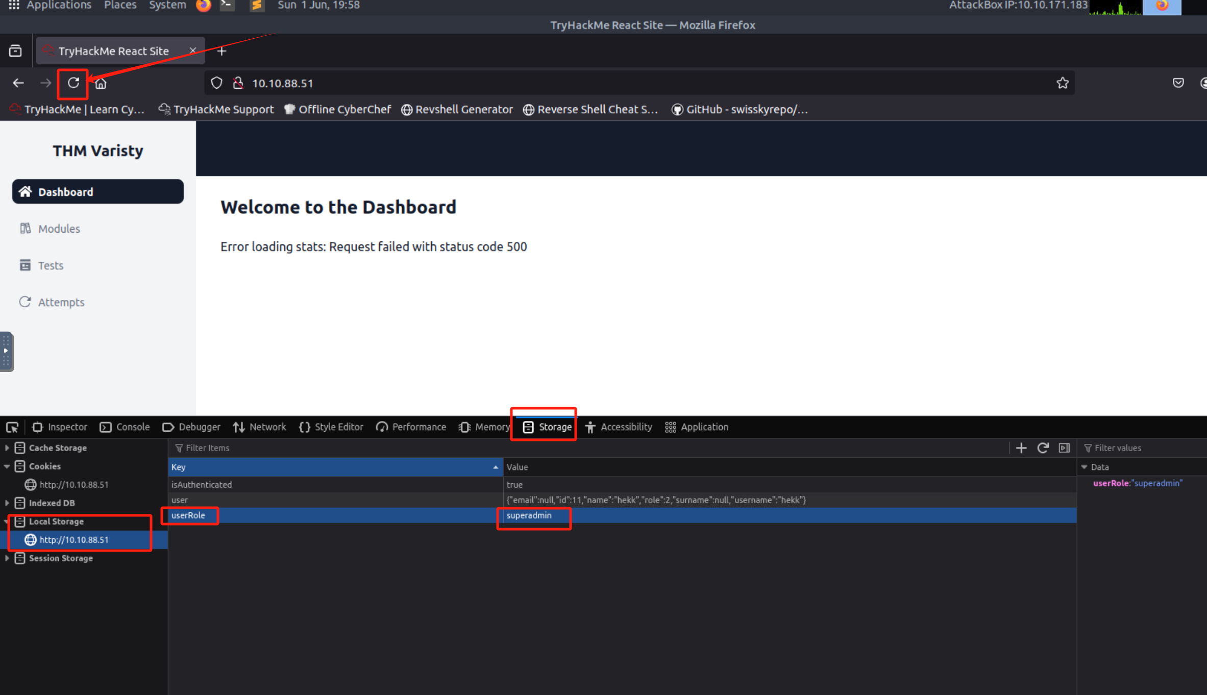Open the Modules page in sidebar
The width and height of the screenshot is (1207, 695).
59,229
